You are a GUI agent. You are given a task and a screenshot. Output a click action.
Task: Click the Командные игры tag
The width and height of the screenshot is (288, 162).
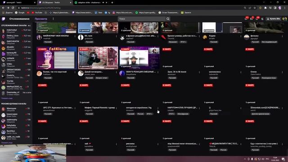pos(269,78)
